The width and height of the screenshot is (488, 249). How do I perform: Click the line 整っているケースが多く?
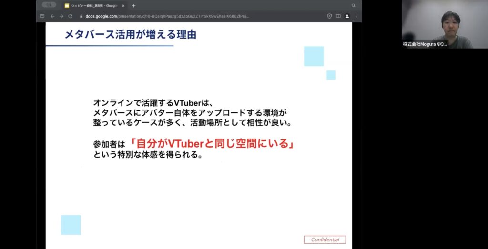click(x=193, y=123)
